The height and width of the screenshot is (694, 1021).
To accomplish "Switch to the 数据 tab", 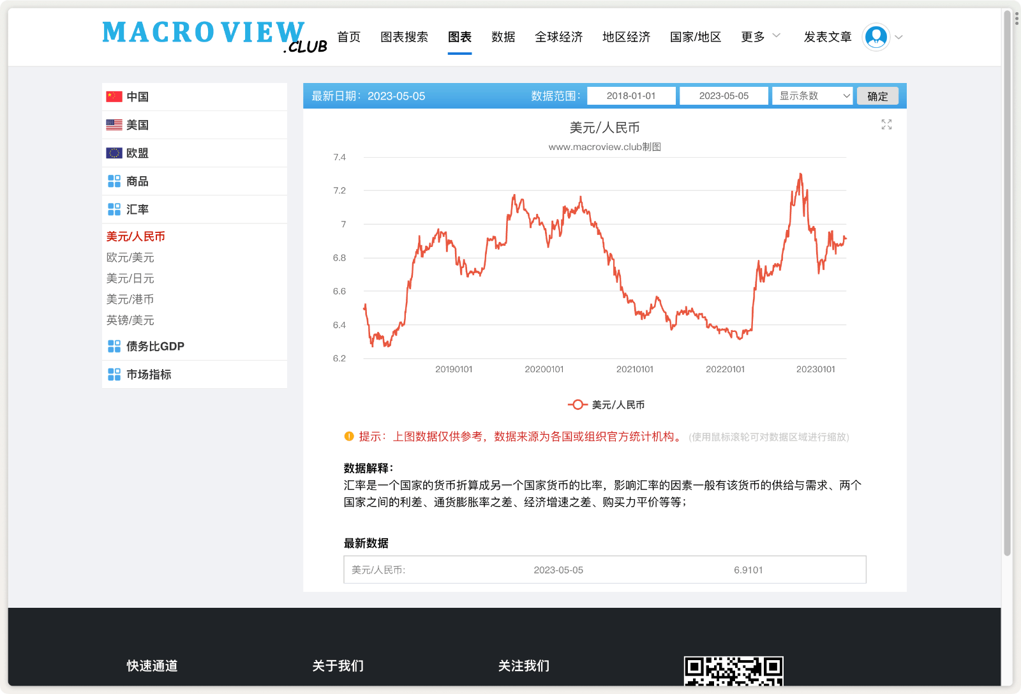I will click(503, 37).
